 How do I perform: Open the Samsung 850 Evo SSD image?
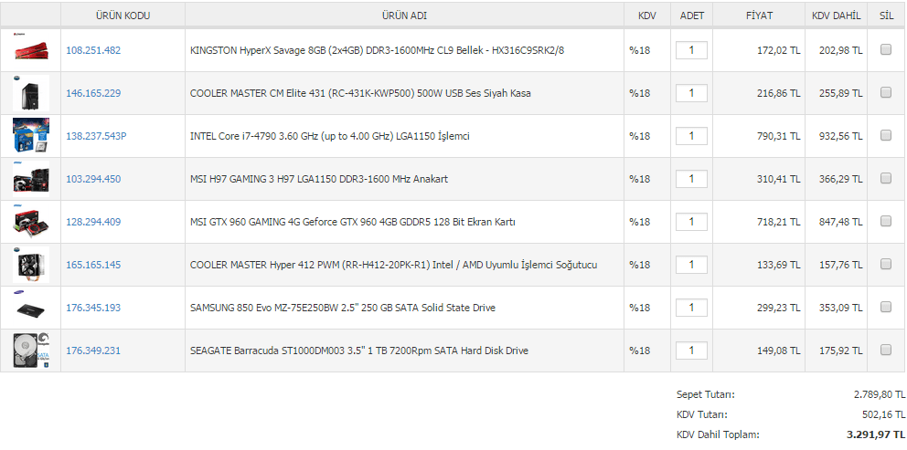coord(31,308)
